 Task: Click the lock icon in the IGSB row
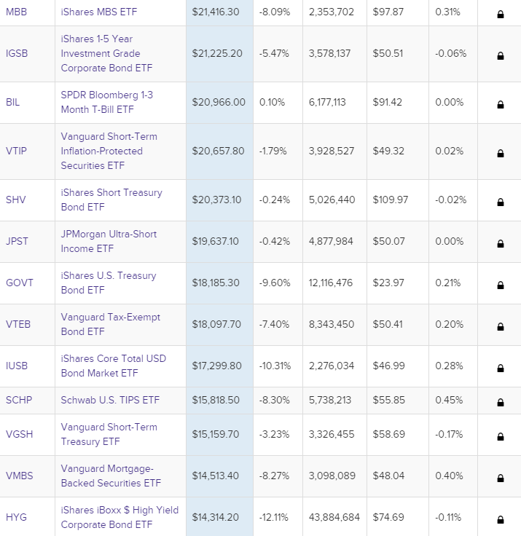[x=500, y=56]
